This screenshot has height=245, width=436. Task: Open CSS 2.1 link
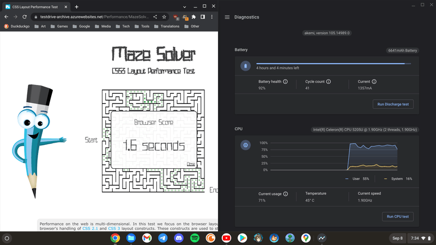[x=90, y=228]
